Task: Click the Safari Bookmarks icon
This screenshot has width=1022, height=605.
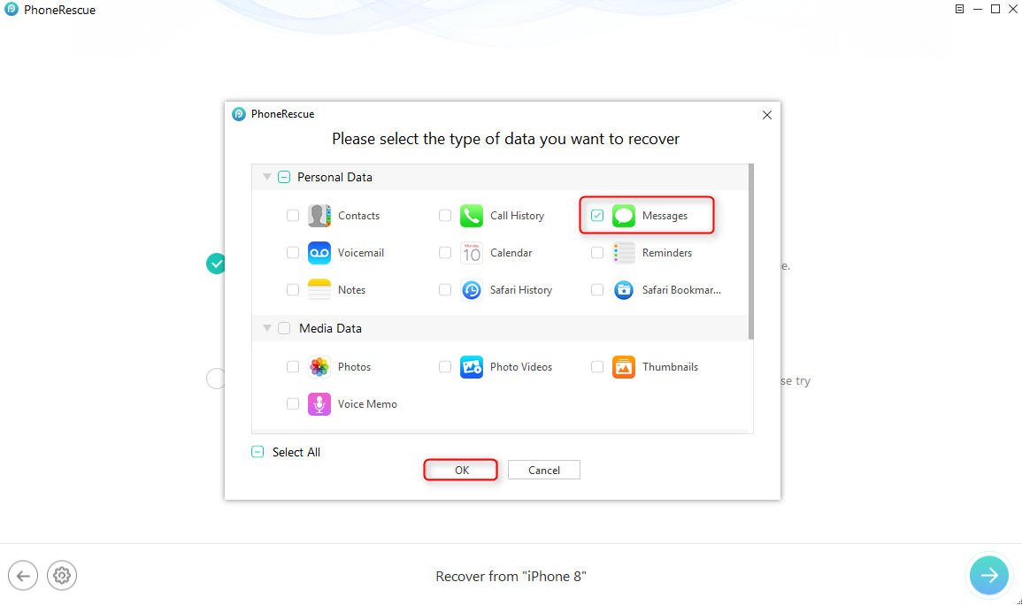Action: [623, 290]
